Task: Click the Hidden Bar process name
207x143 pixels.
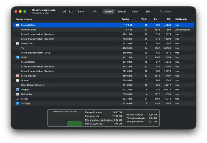Action: [27, 94]
